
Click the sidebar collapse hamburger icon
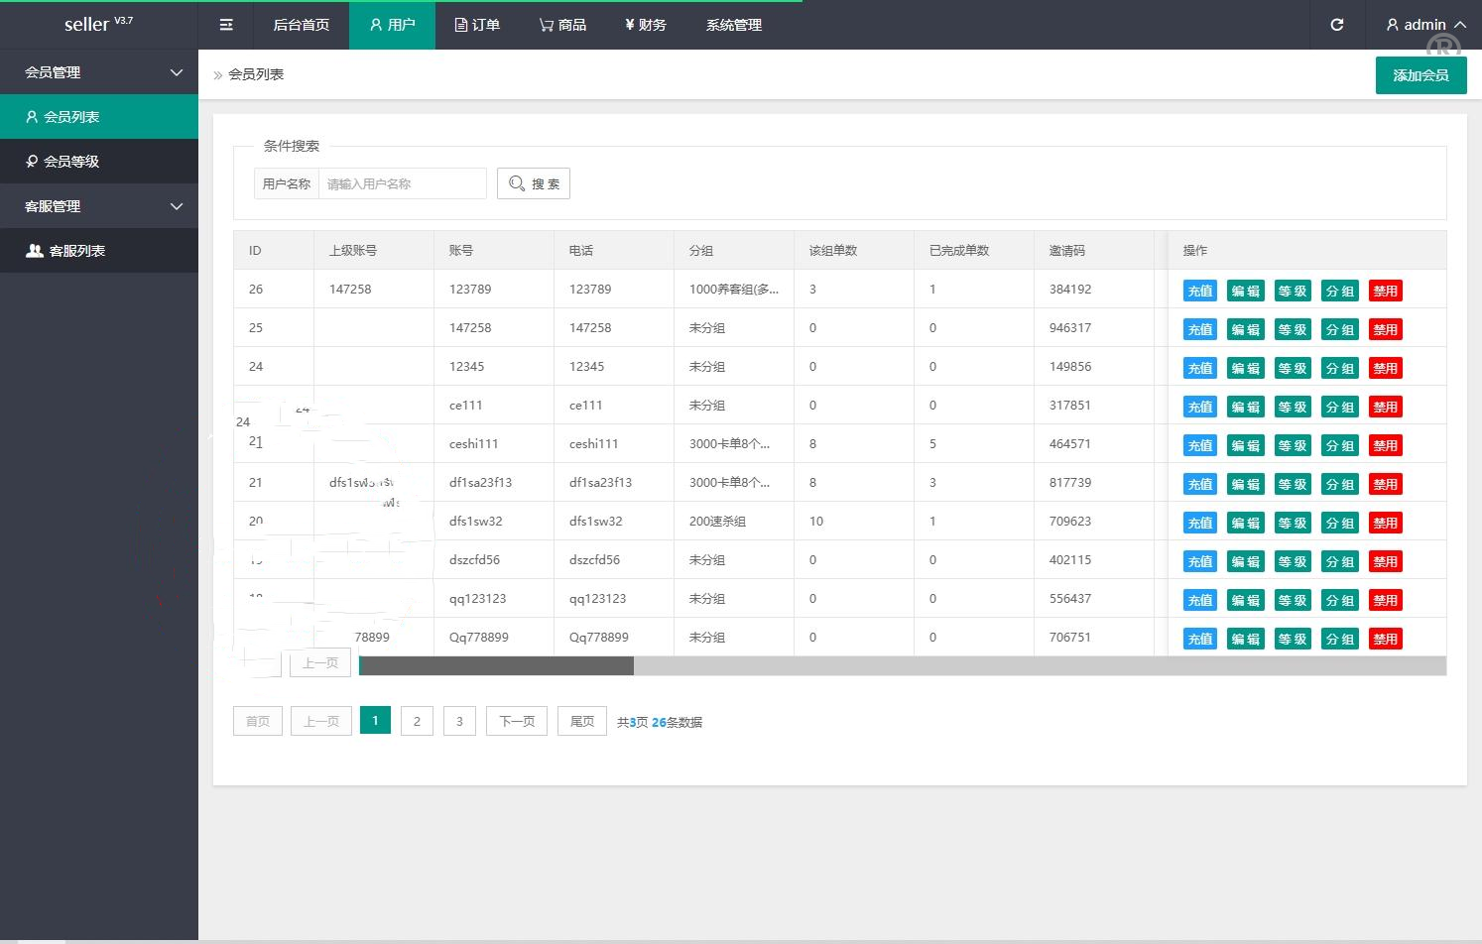pyautogui.click(x=226, y=25)
